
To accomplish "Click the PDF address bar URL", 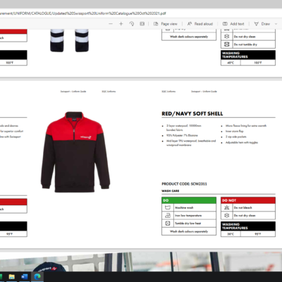I will click(82, 13).
